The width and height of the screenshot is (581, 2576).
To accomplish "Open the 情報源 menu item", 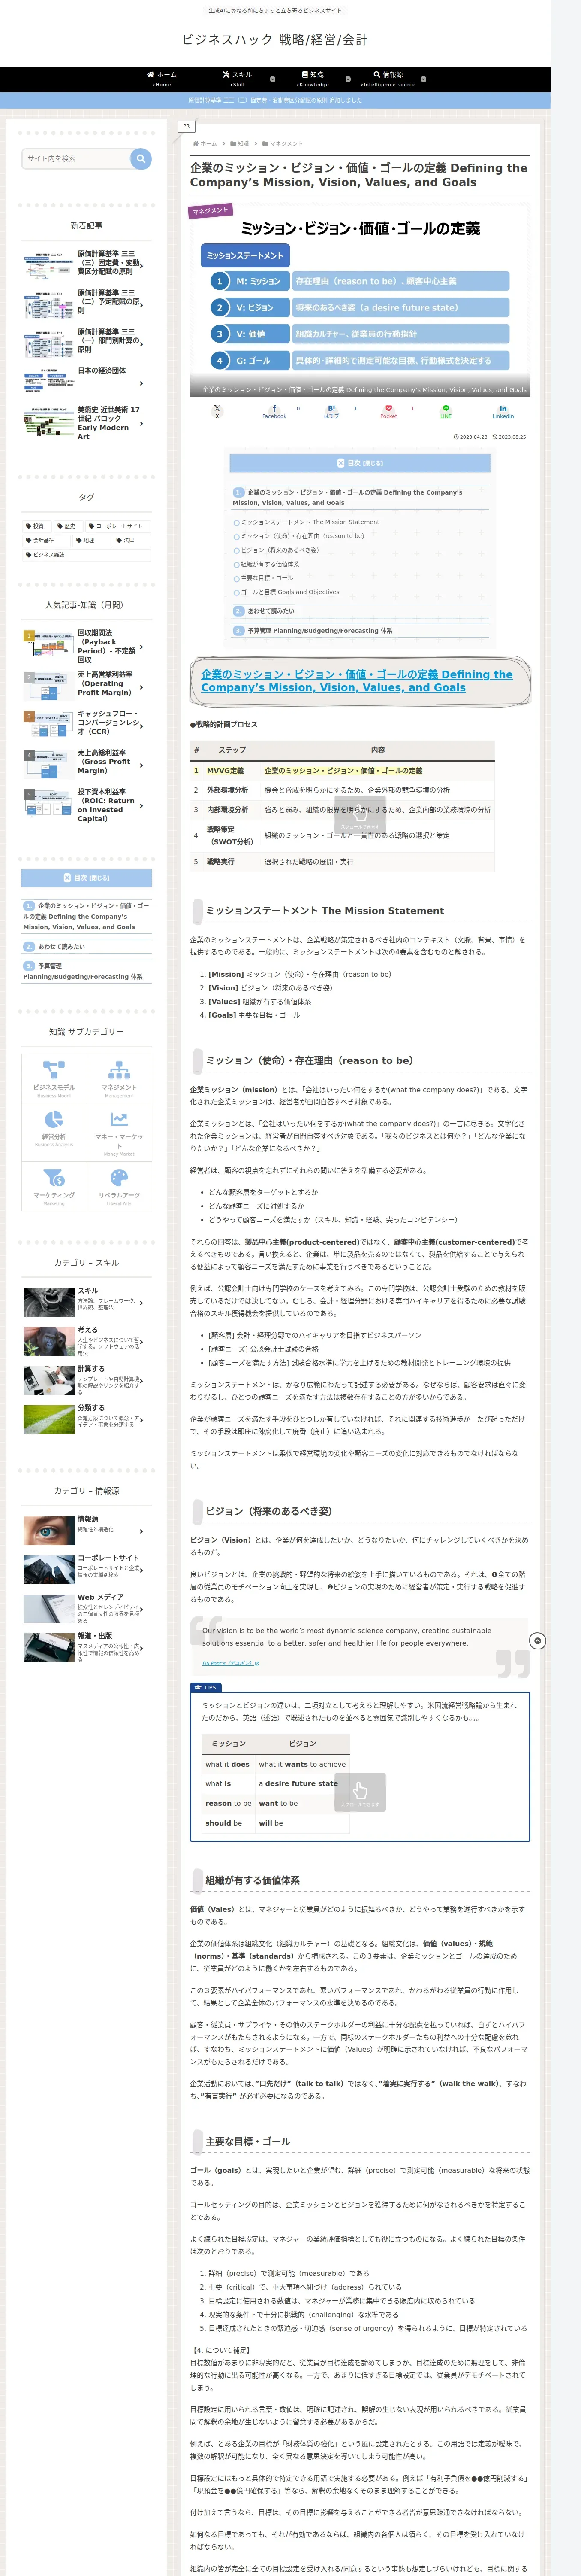I will click(388, 79).
